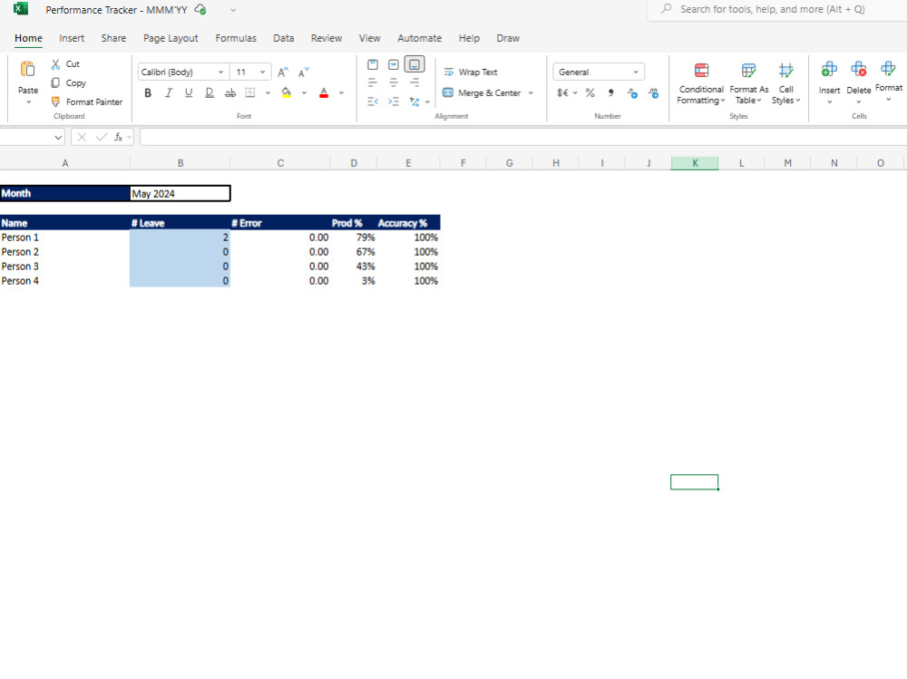Open the Insert tab
Image resolution: width=907 pixels, height=679 pixels.
72,38
